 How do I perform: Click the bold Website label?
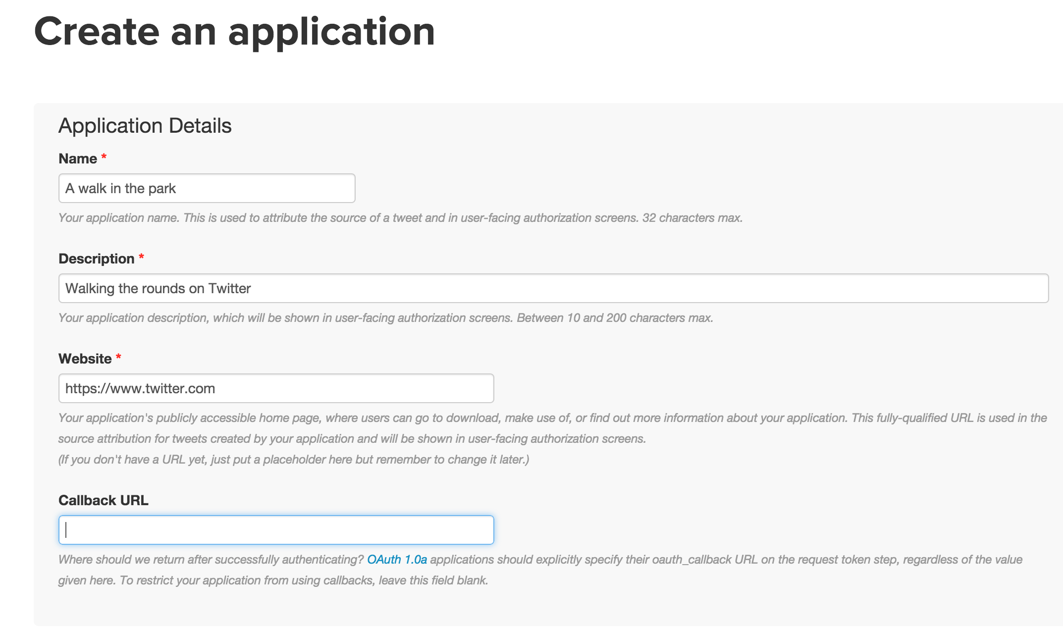85,359
